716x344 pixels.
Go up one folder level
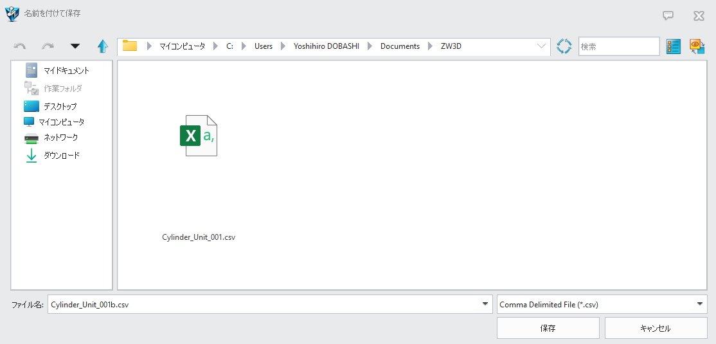coord(102,46)
